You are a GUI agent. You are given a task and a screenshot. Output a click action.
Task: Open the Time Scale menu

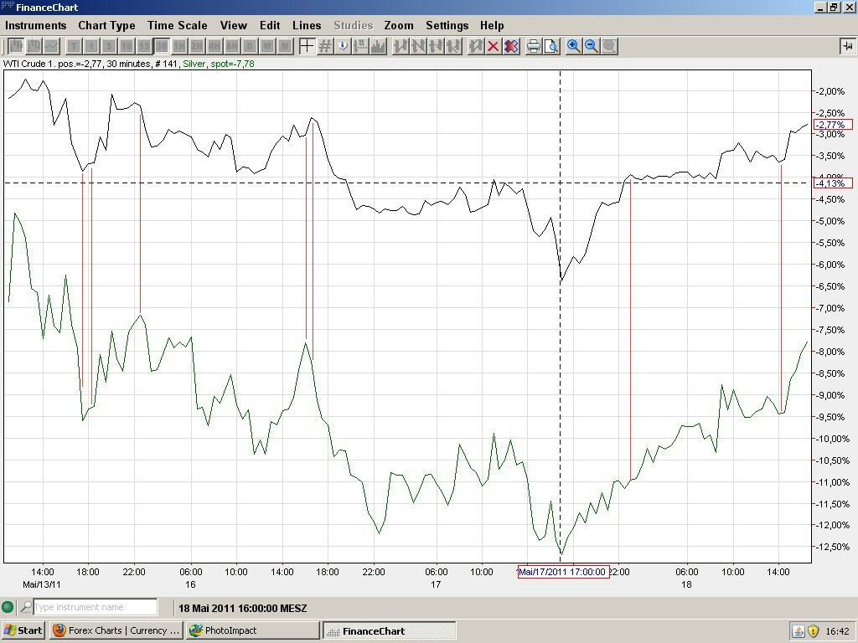point(177,25)
